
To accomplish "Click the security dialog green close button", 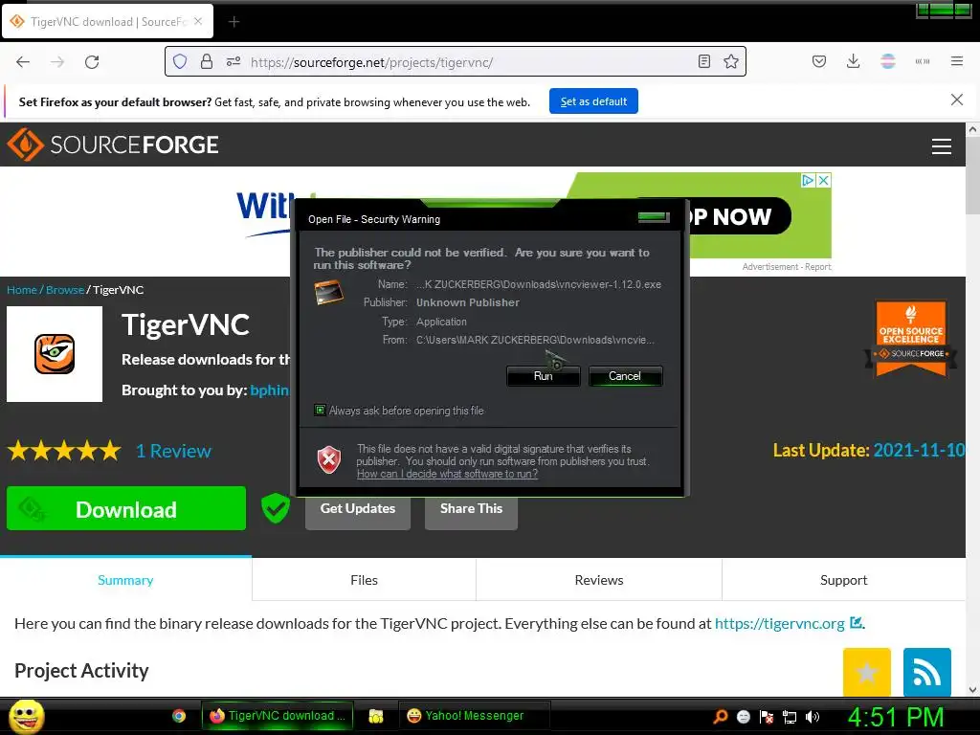I will (653, 217).
